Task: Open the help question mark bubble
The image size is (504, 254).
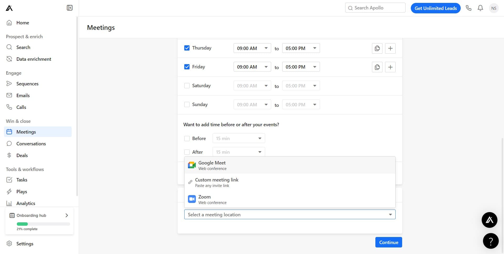Action: [490, 241]
